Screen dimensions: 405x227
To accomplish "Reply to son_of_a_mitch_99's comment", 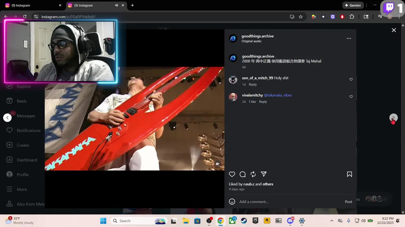I will pos(253,84).
